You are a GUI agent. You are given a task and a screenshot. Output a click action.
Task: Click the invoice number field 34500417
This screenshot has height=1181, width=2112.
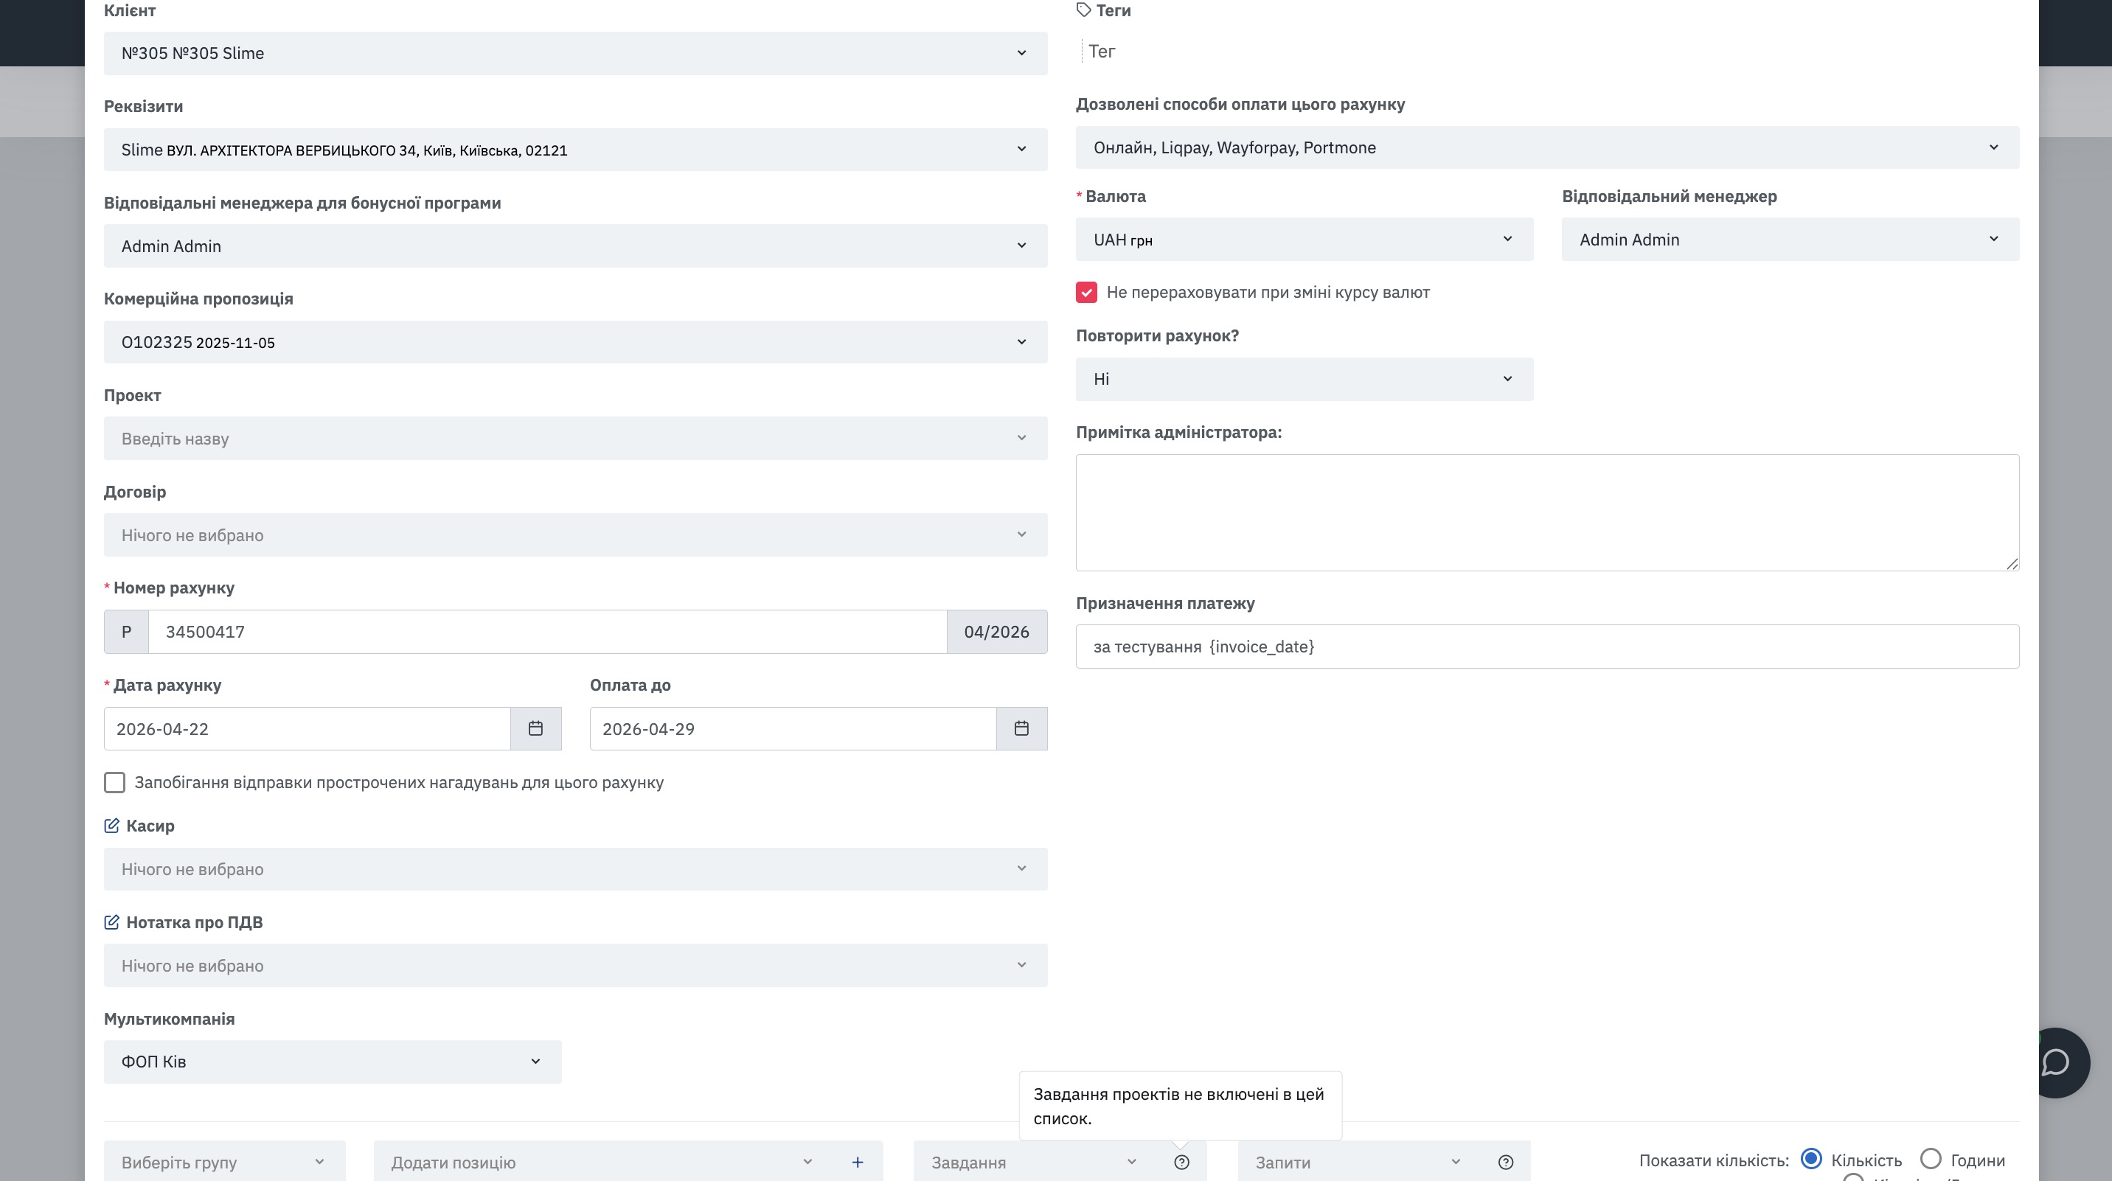click(547, 631)
